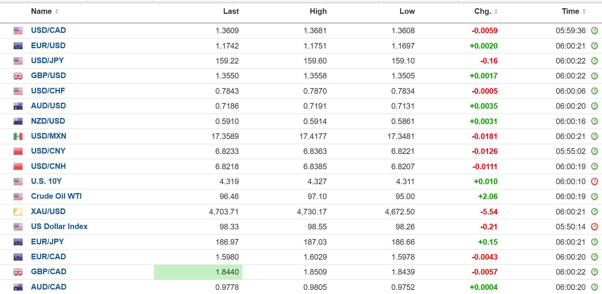
Task: Click the Australia flag icon beside AUD/USD
Action: 18,106
